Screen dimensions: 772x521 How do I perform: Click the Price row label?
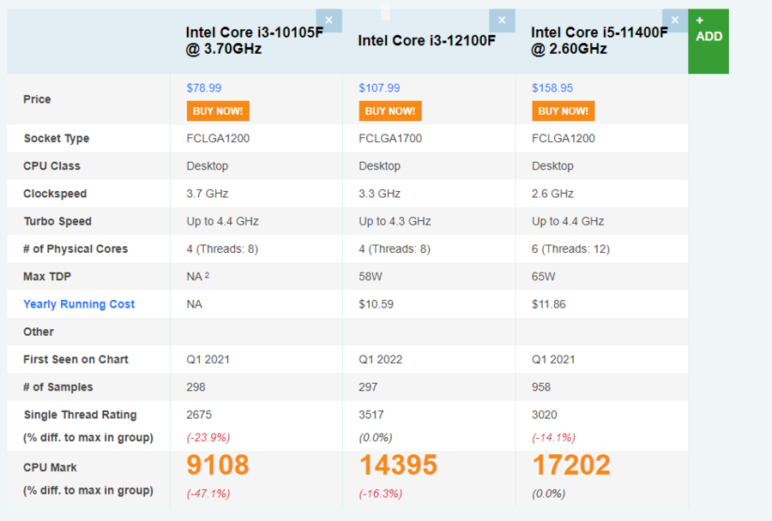click(x=37, y=99)
